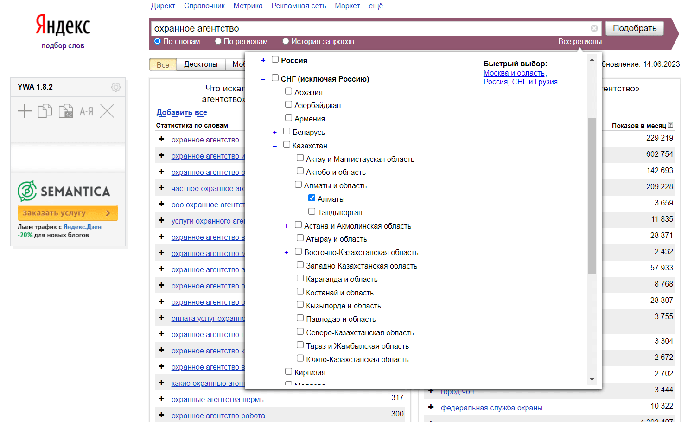This screenshot has height=422, width=694.
Task: Open the ещё services menu
Action: pyautogui.click(x=376, y=6)
